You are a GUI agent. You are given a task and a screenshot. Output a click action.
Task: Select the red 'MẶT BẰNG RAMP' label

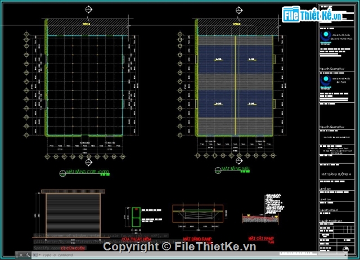tap(197, 239)
